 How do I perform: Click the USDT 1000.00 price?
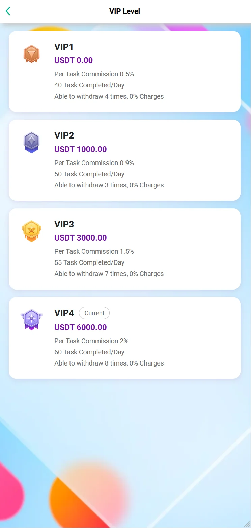81,149
